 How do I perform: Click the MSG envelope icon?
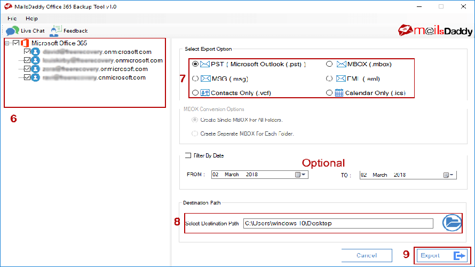pyautogui.click(x=205, y=78)
